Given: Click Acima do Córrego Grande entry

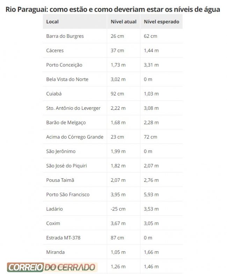Looking at the screenshot, I should [75, 137].
